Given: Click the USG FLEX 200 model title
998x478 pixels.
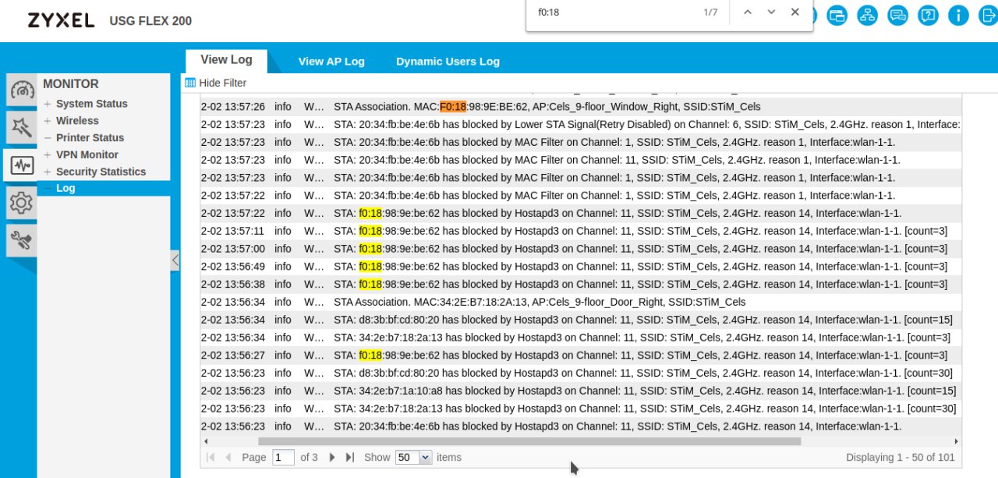Looking at the screenshot, I should tap(150, 21).
